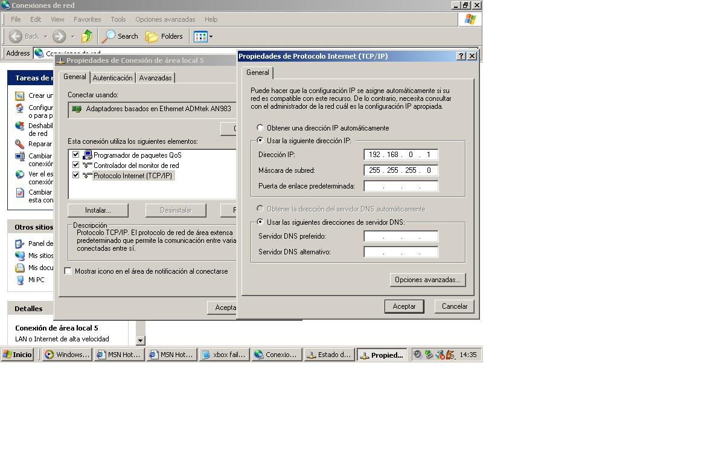The image size is (713, 464).
Task: Select General tab in TCP/IP properties
Action: [258, 72]
